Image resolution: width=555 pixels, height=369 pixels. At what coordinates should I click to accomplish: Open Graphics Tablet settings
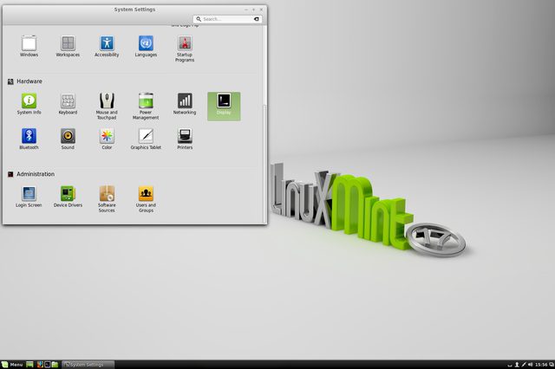[x=146, y=139]
